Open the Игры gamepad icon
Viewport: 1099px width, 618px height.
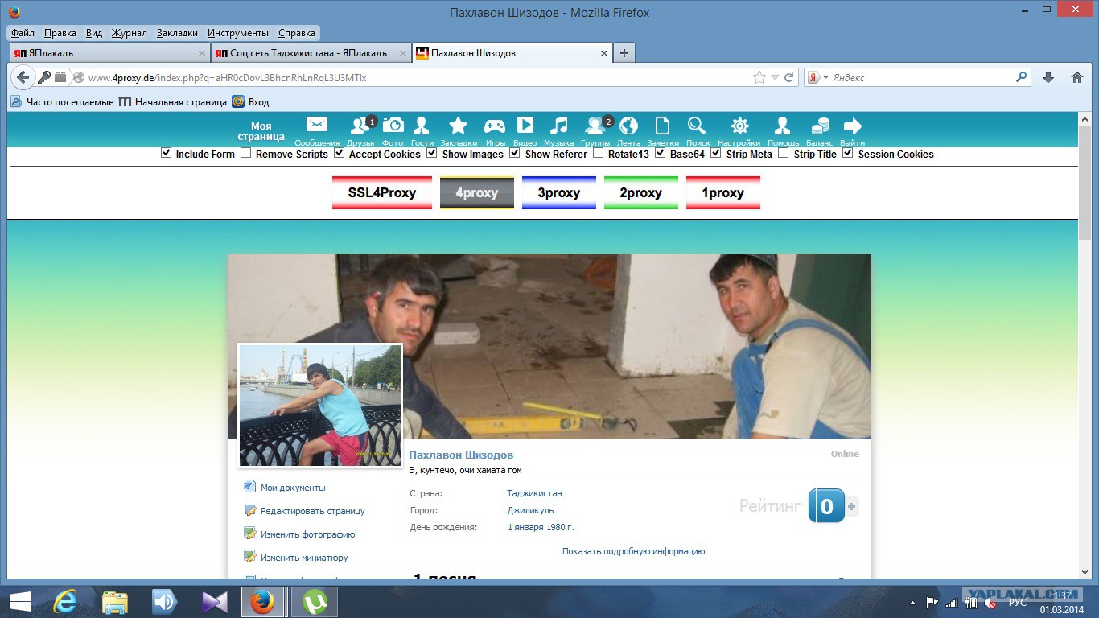click(494, 126)
